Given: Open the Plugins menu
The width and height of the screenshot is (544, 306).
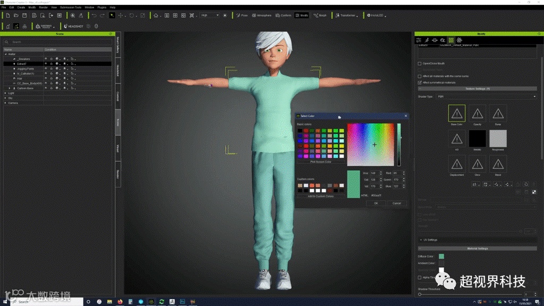Looking at the screenshot, I should 102,7.
